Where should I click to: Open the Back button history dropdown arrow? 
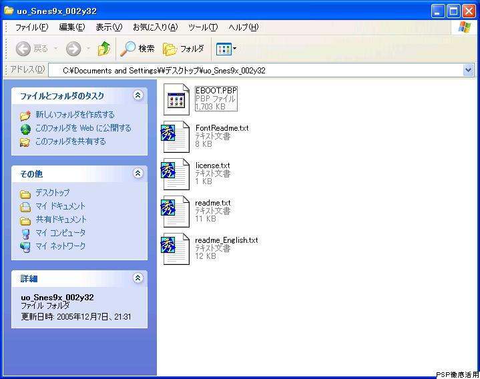click(x=55, y=49)
